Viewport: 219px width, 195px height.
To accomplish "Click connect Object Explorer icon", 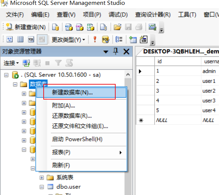I will pos(26,63).
